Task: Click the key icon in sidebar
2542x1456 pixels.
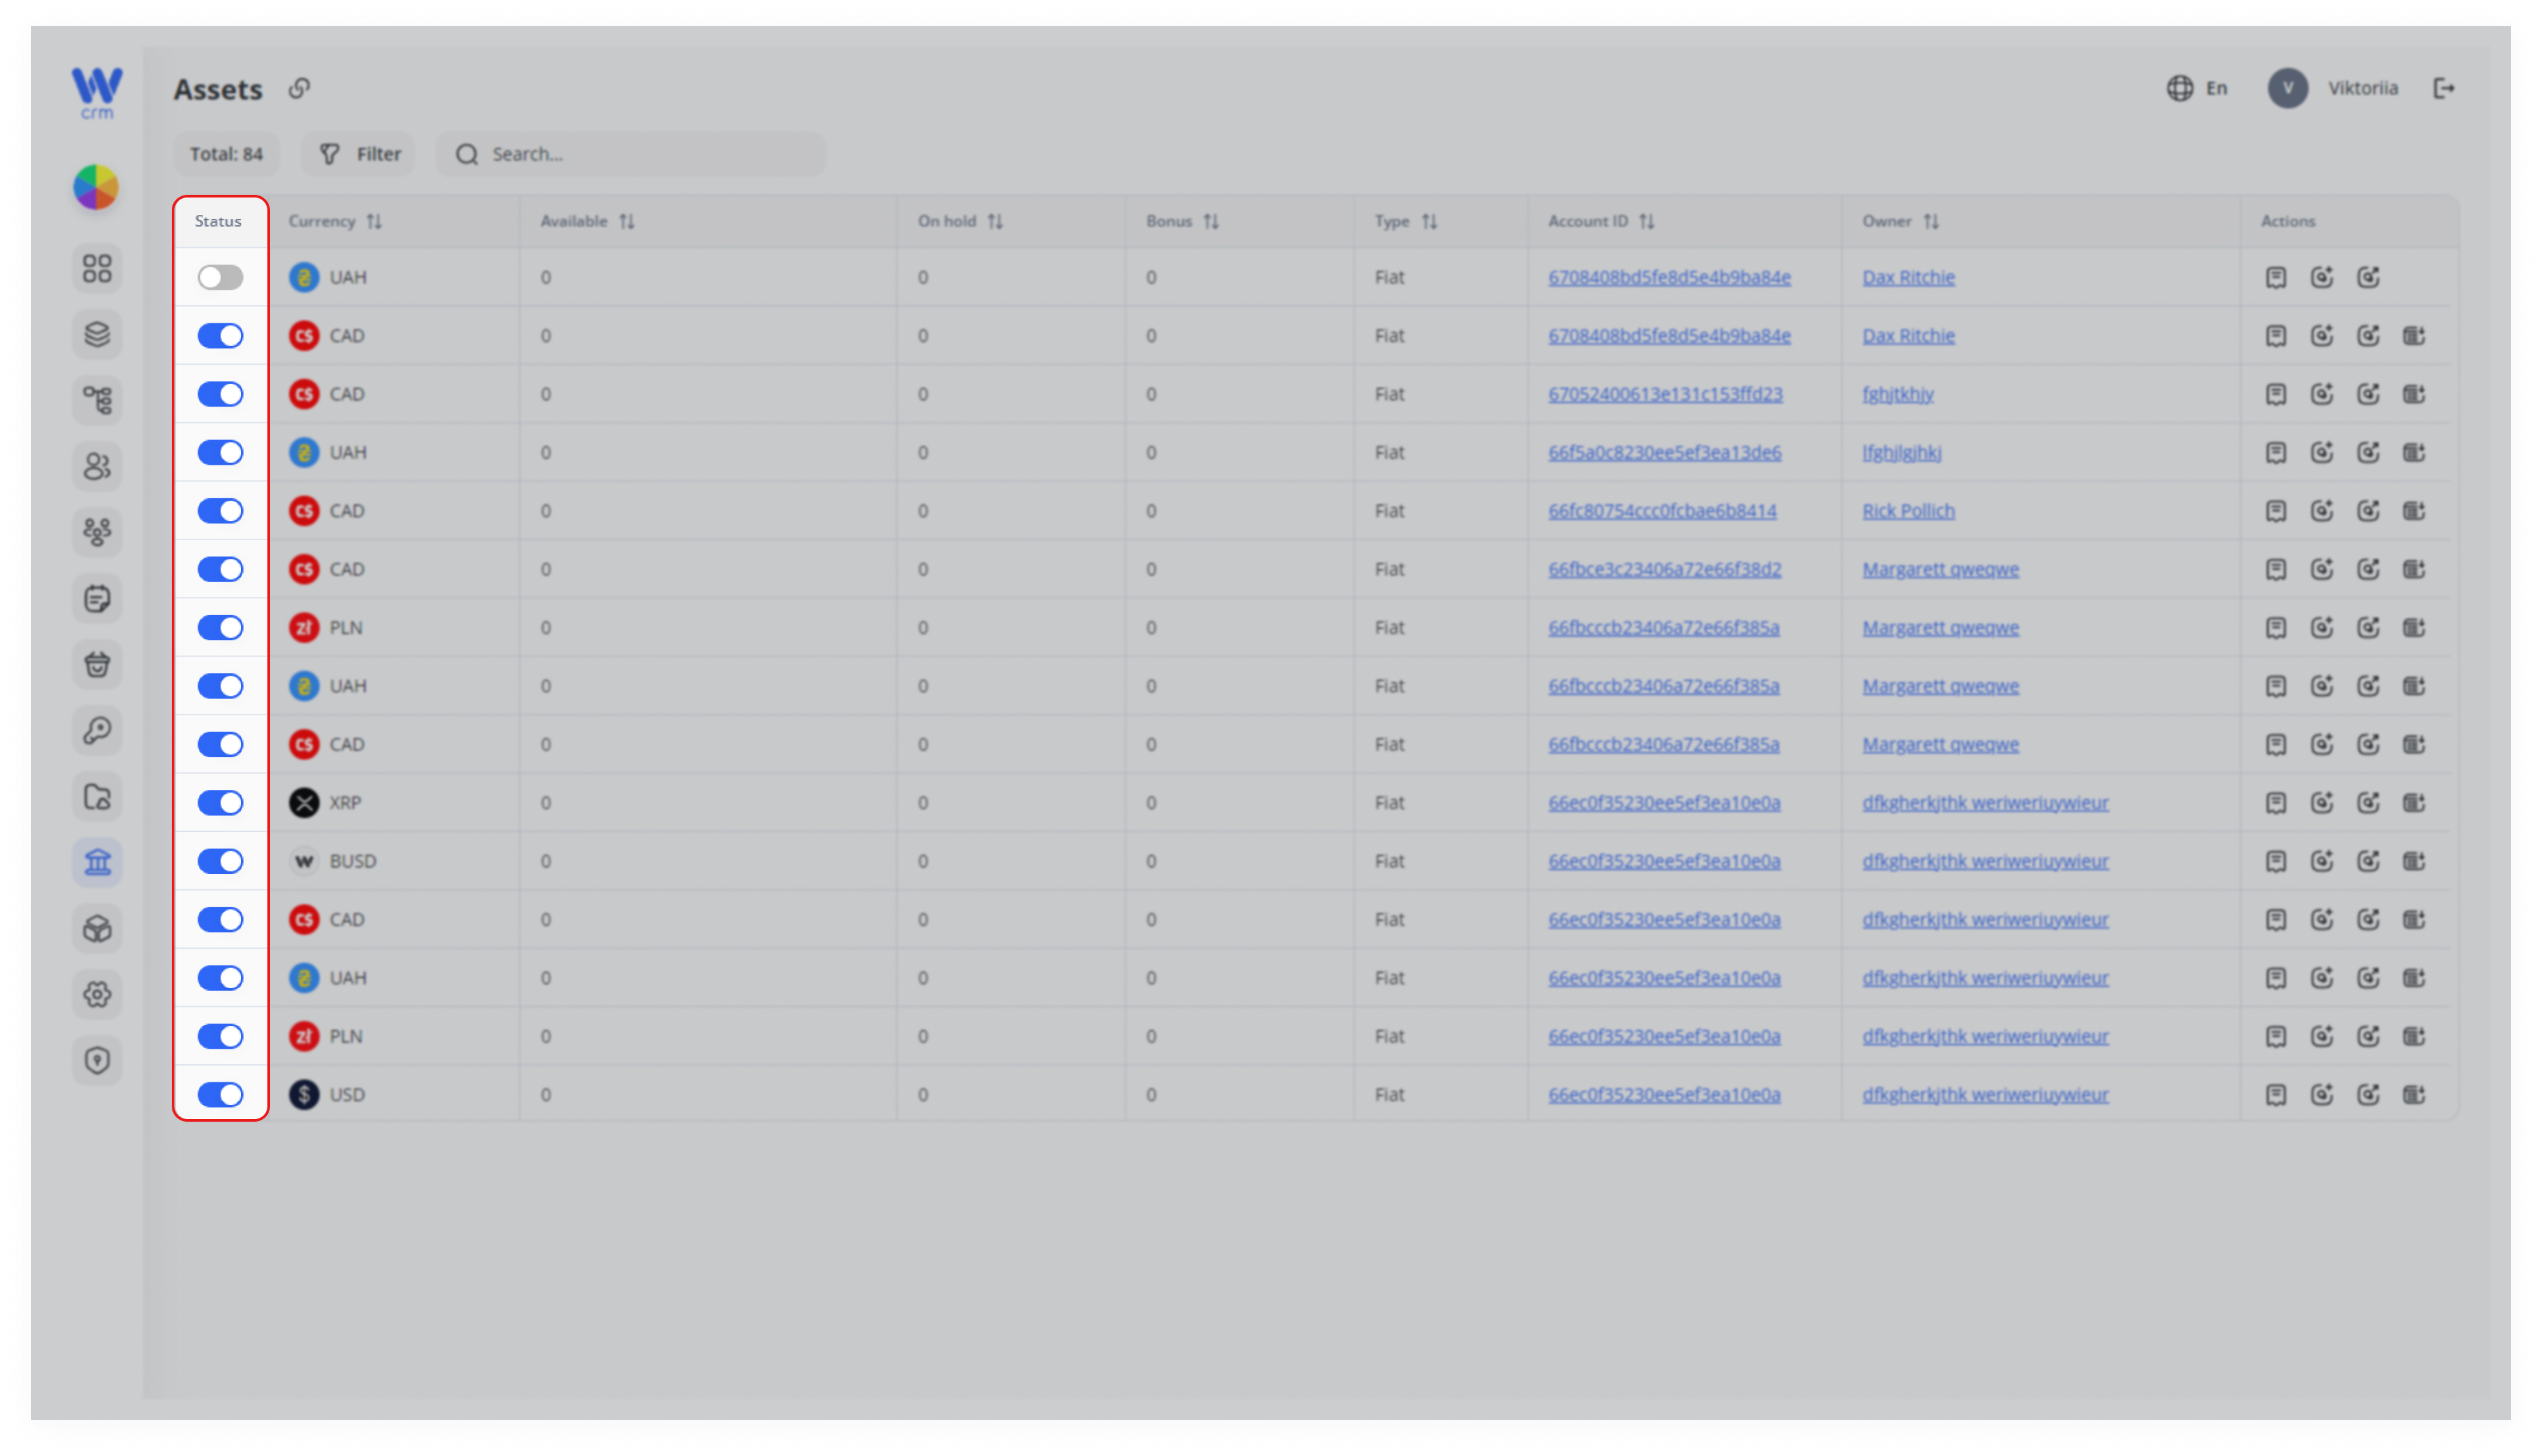Action: tap(97, 730)
